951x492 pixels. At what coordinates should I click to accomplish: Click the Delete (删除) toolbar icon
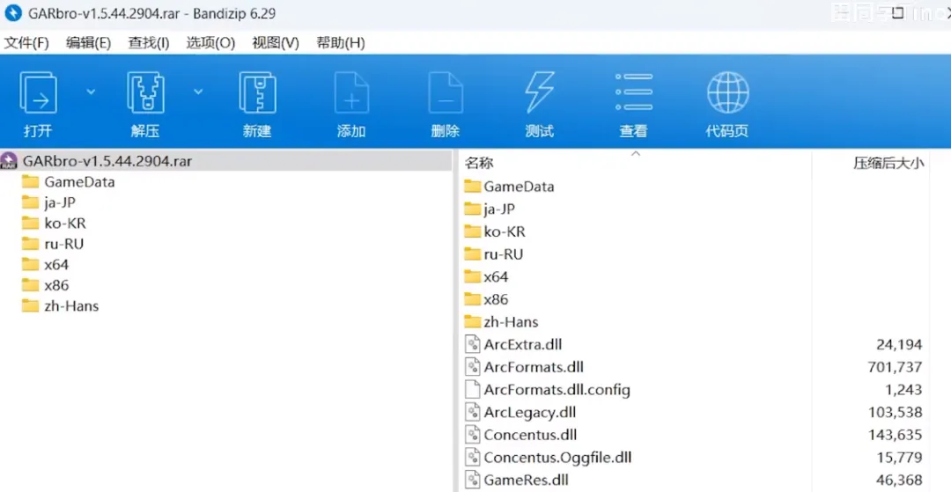click(x=446, y=92)
